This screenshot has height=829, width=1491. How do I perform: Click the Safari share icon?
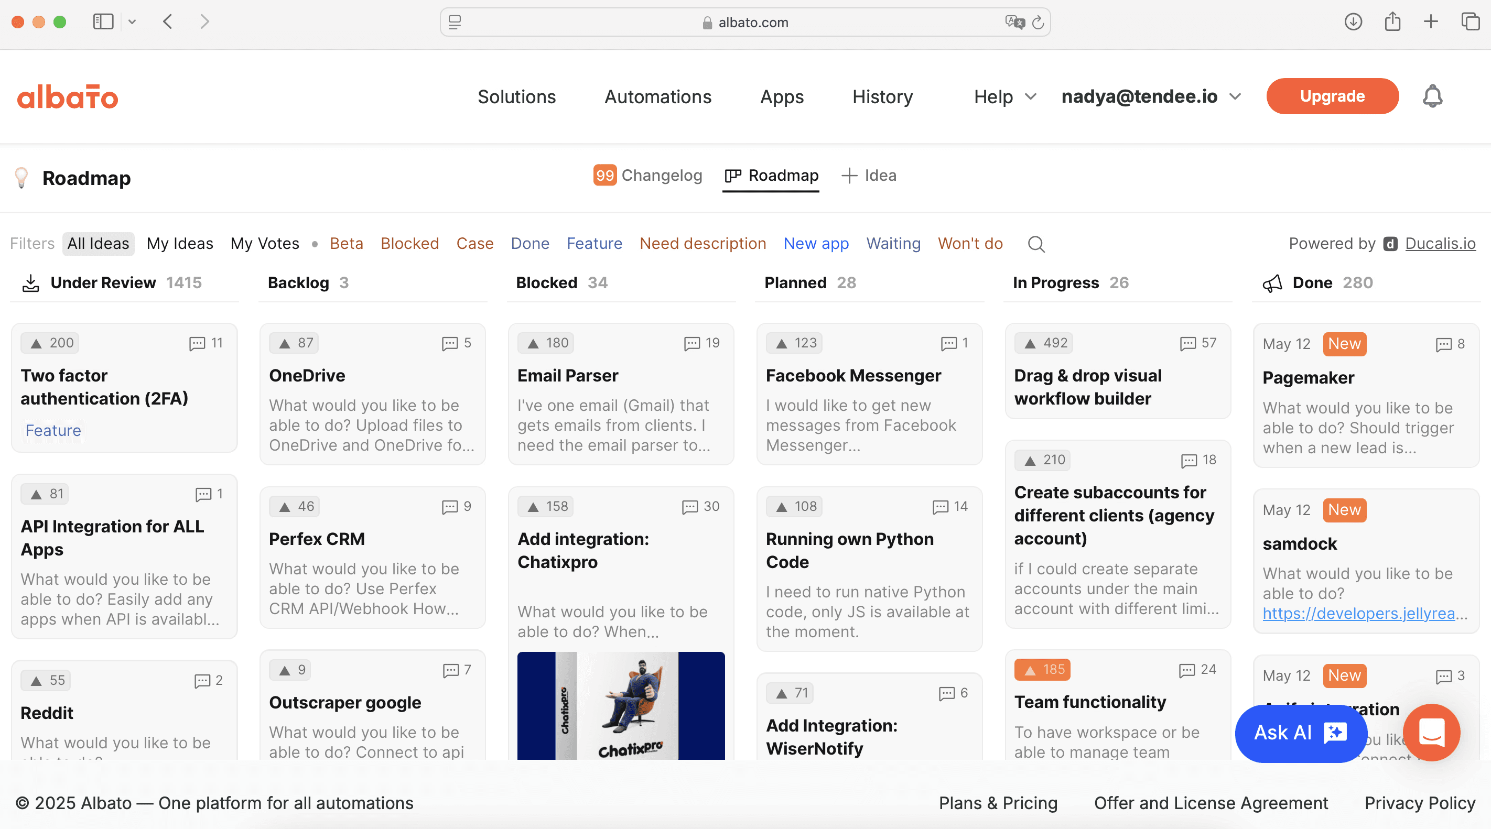1392,22
